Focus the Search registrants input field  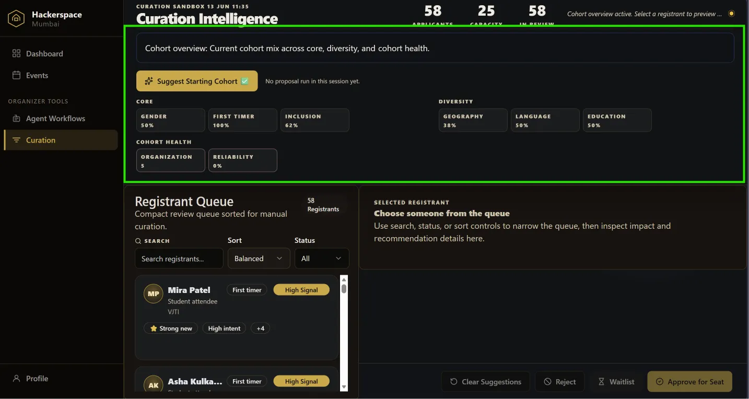click(179, 259)
